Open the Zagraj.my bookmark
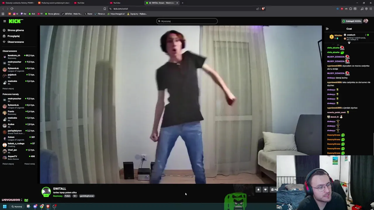Screen dimensions: 374x210 137,14
